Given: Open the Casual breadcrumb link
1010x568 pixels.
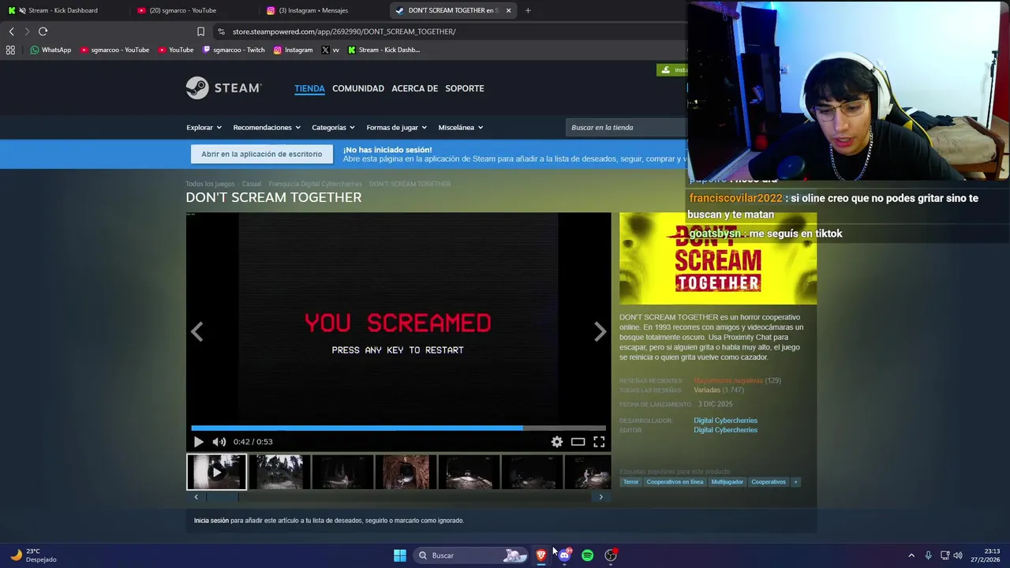Looking at the screenshot, I should [x=251, y=184].
